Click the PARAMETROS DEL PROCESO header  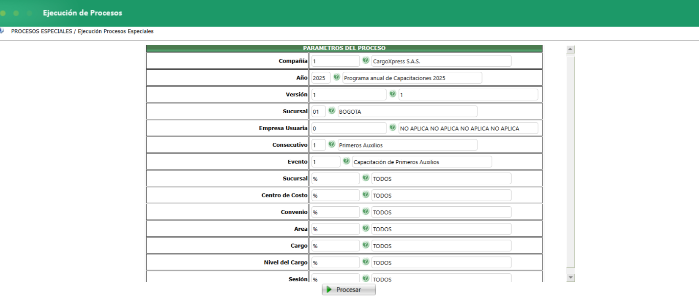[344, 48]
